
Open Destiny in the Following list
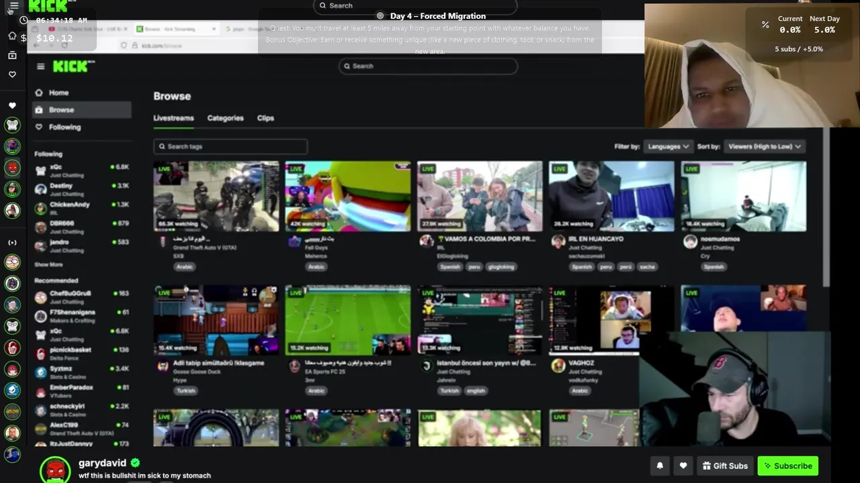(x=82, y=189)
